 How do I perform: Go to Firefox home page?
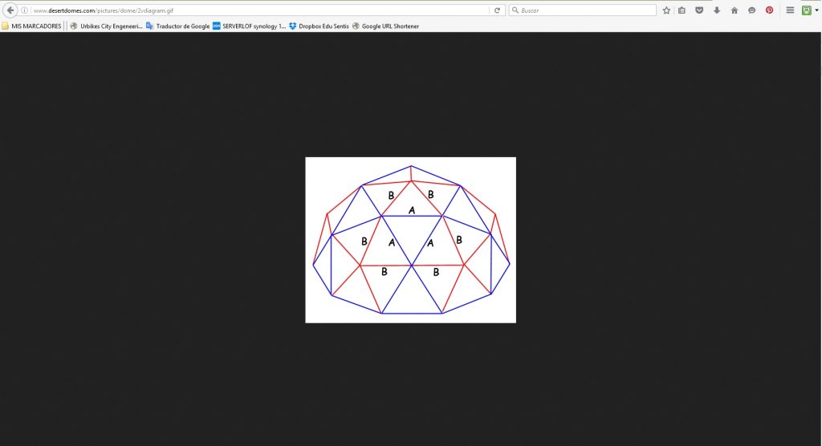[734, 10]
